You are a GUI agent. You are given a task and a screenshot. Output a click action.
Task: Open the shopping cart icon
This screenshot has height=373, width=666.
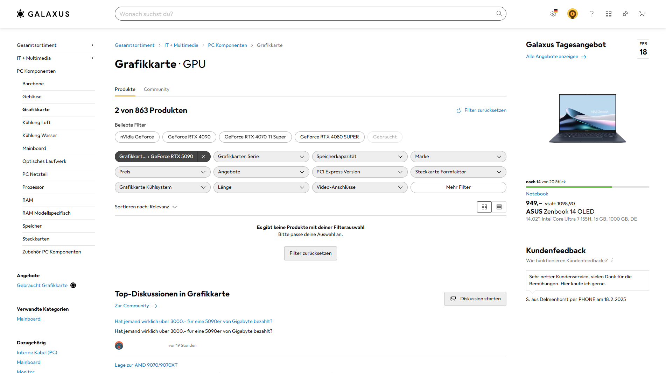pyautogui.click(x=642, y=14)
